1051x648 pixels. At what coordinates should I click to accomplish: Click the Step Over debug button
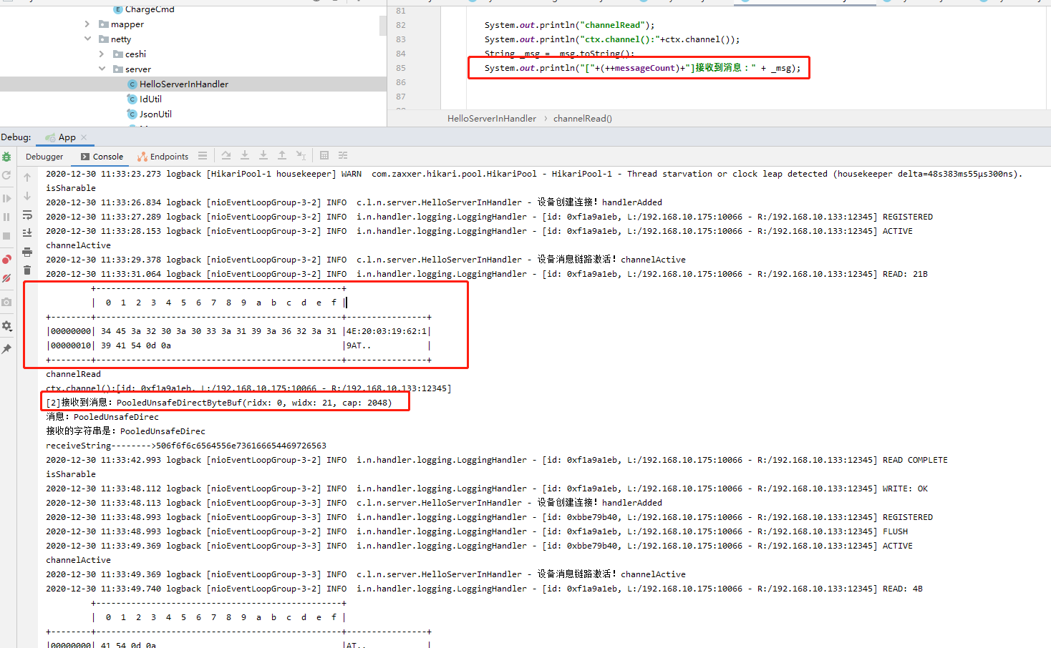226,155
